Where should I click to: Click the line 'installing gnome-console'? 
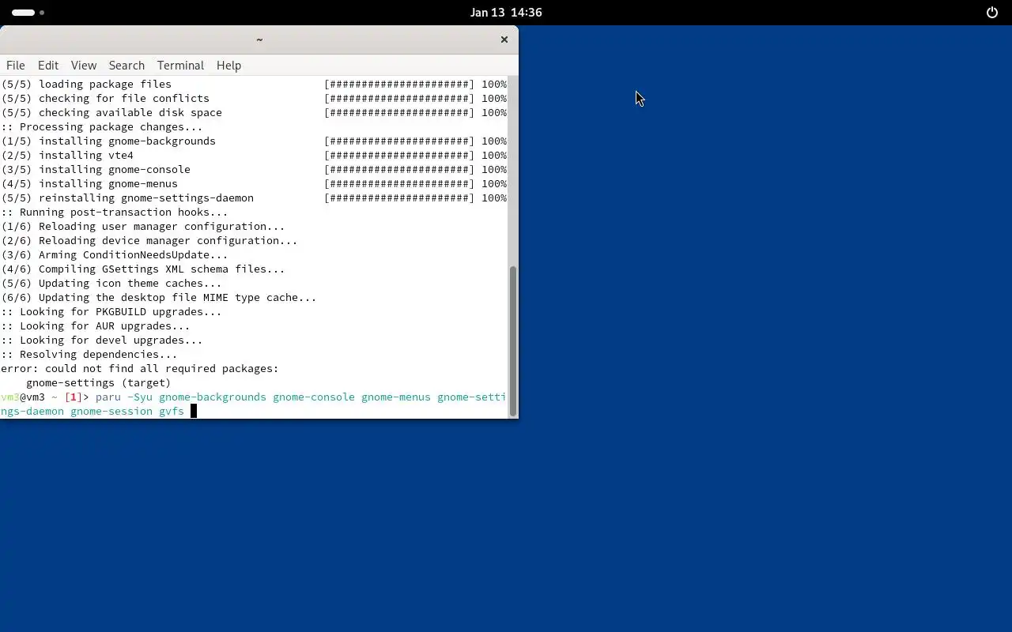pyautogui.click(x=254, y=170)
